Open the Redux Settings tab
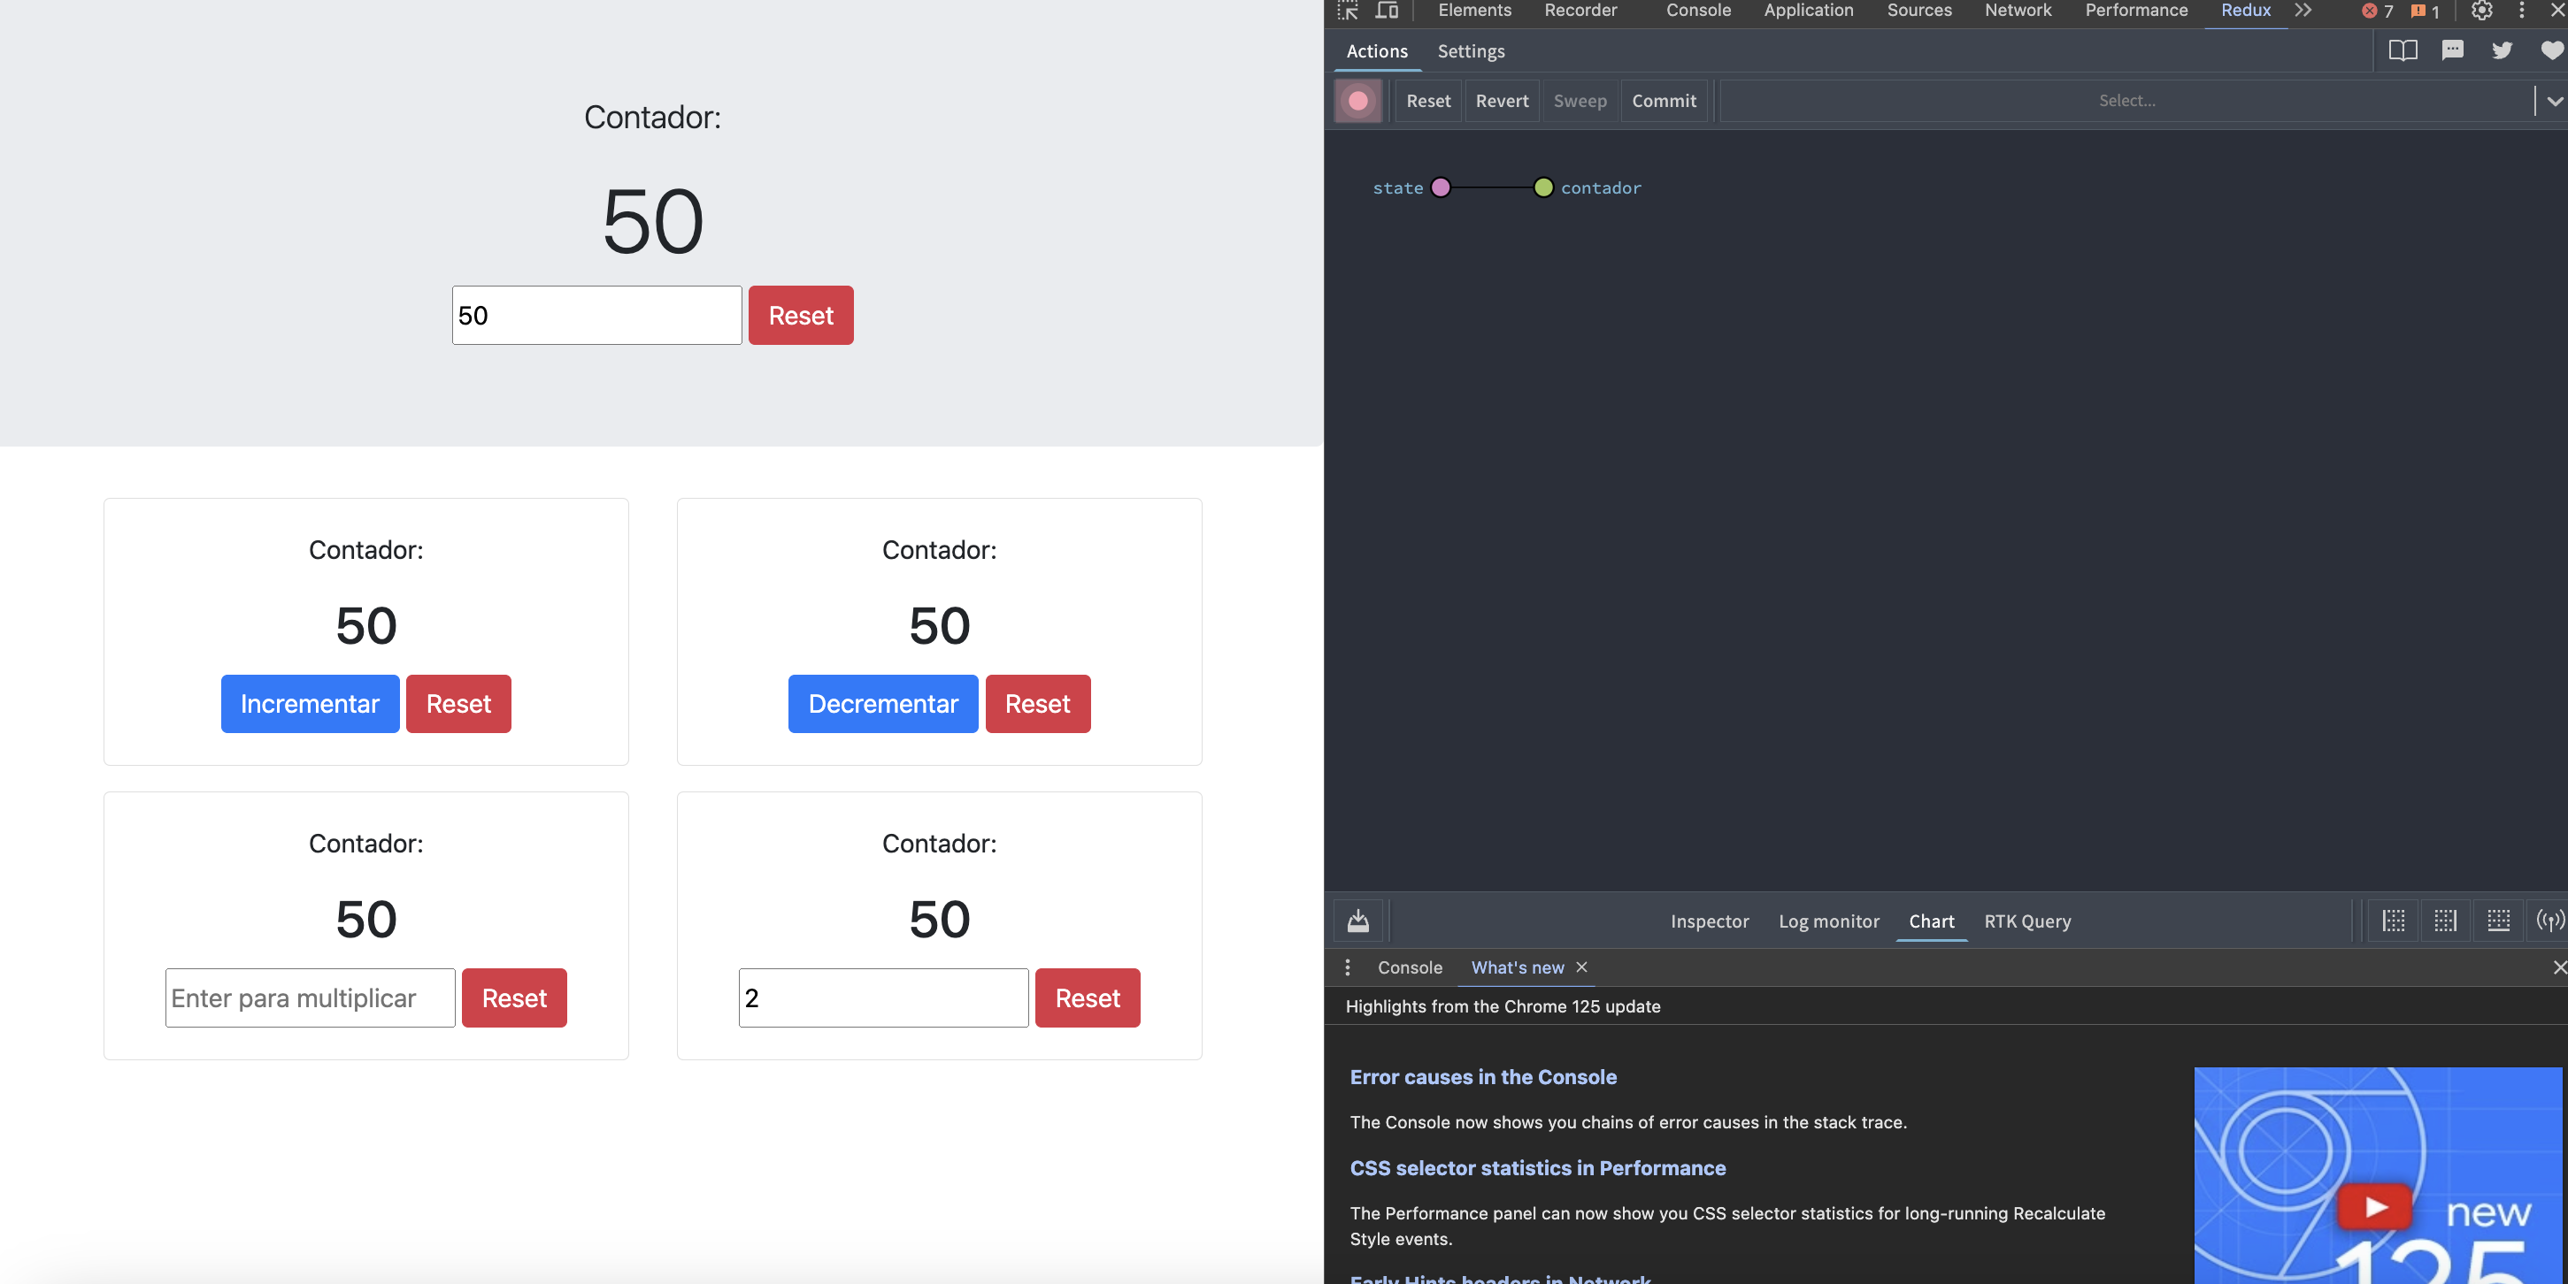2568x1284 pixels. click(x=1471, y=50)
